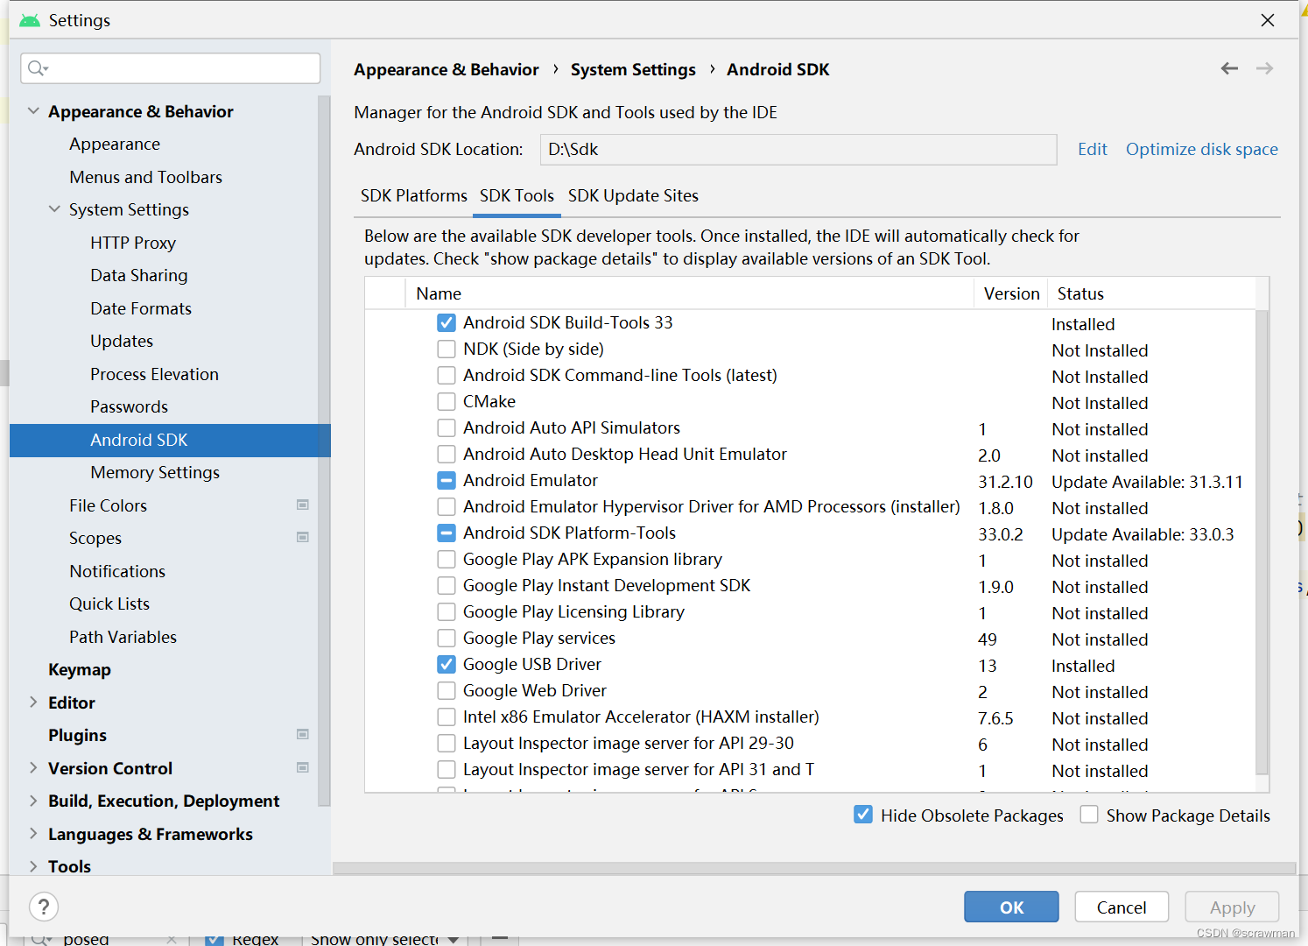Check NDK (Side by side) box
The image size is (1308, 946).
[447, 349]
